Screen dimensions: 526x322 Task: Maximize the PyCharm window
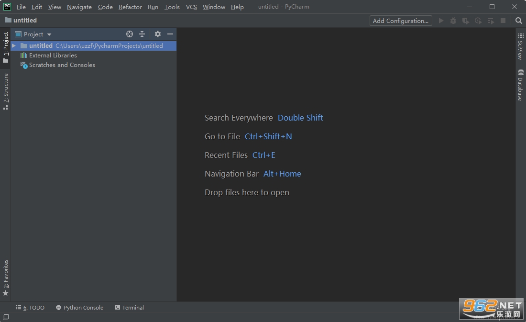pos(492,7)
